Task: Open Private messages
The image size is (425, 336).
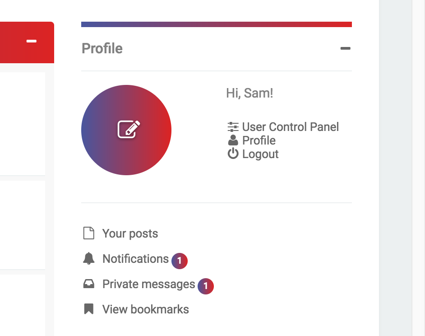Action: [x=149, y=284]
